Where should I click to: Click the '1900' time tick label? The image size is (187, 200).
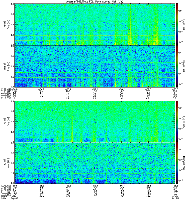click(41, 196)
